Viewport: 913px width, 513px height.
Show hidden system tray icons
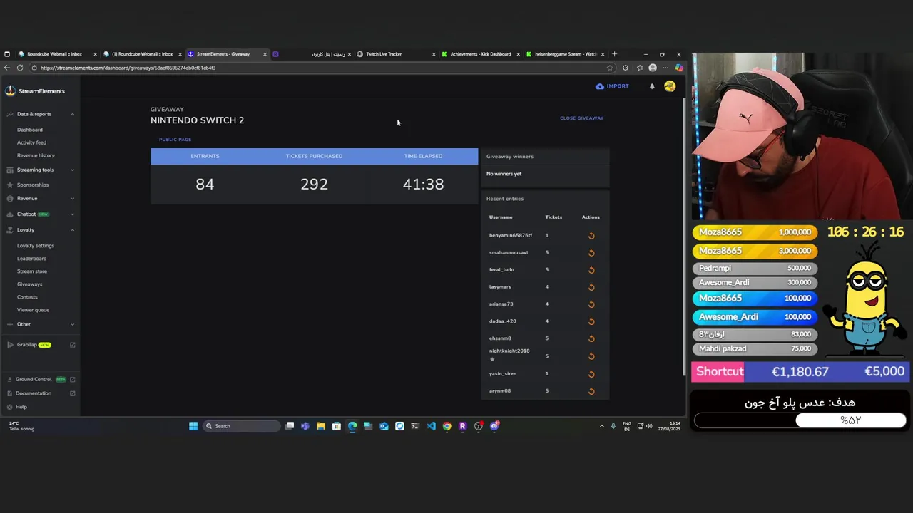[601, 426]
